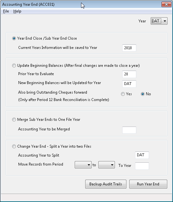Click the saved to Year field showing 2018
The width and height of the screenshot is (173, 202).
coord(129,48)
